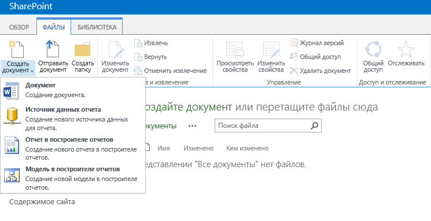
Task: Sort by the Имя column header
Action: pos(164,148)
